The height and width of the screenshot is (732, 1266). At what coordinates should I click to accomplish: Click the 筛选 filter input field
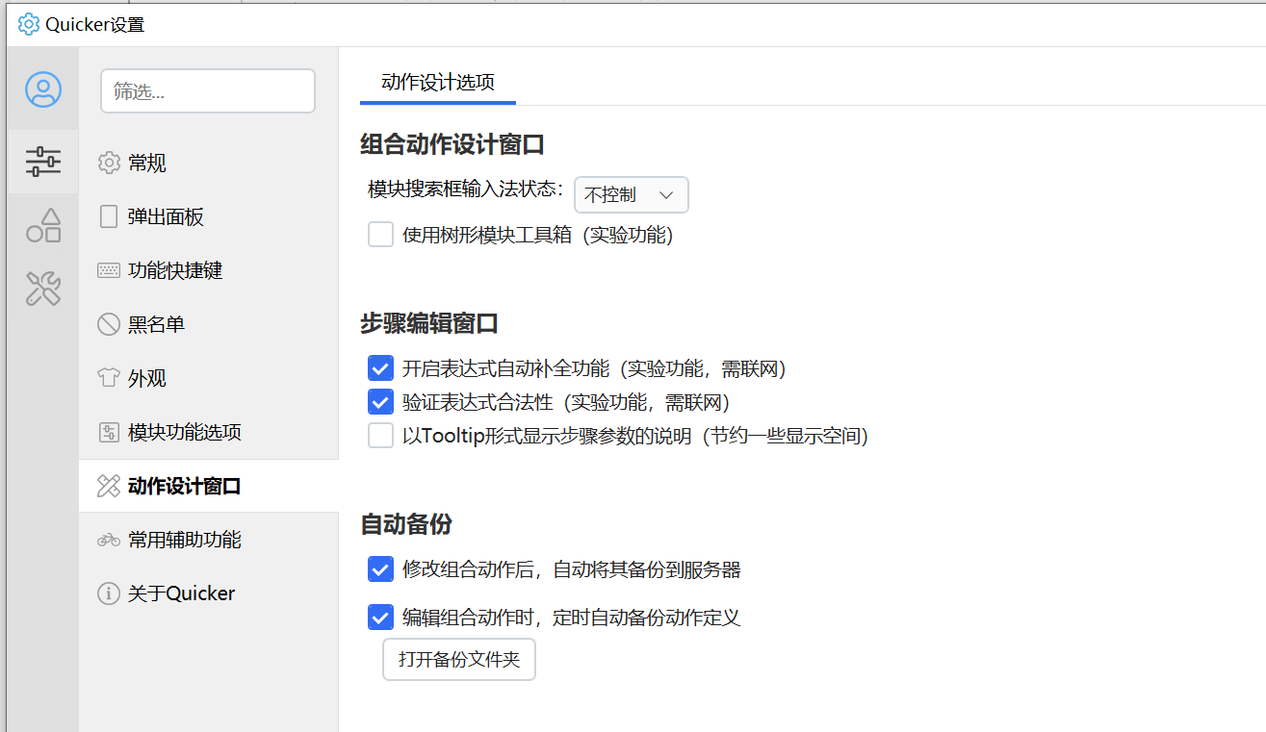tap(208, 91)
